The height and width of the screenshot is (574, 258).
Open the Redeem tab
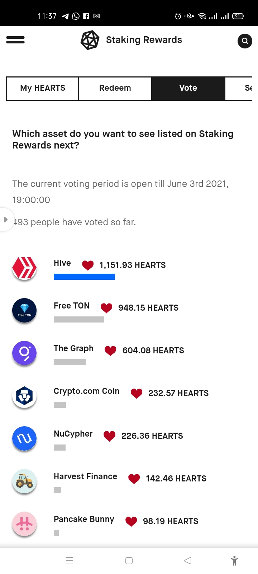coord(115,88)
